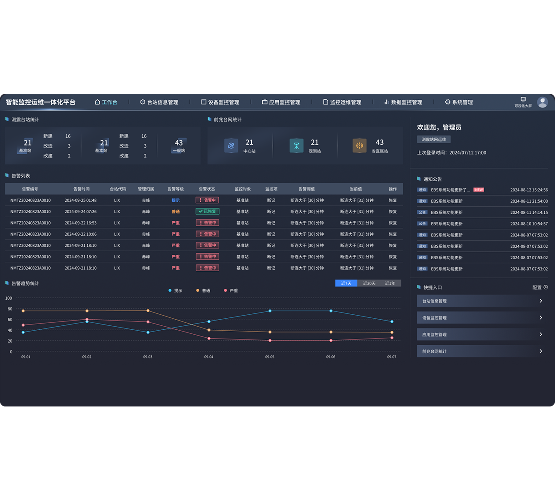This screenshot has width=555, height=500.
Task: Click the 测震站网运维 role tag
Action: coord(434,139)
